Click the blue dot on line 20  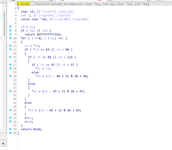click(x=10, y=76)
